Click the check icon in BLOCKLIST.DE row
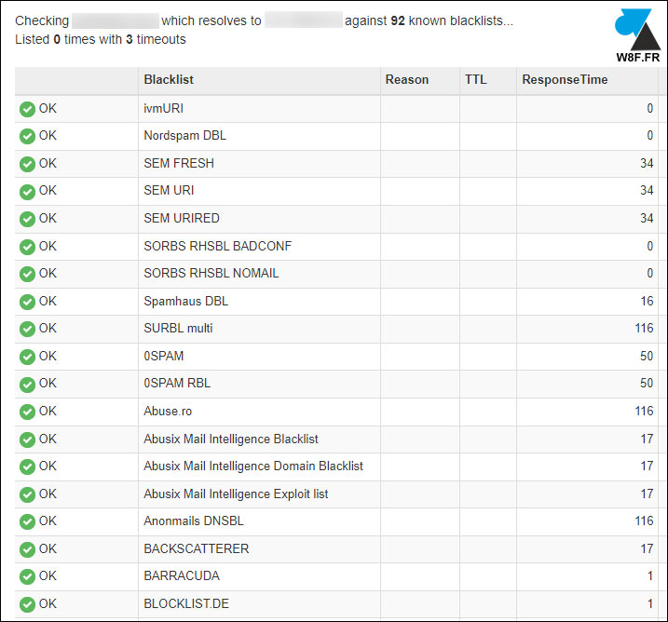668x622 pixels. [x=27, y=604]
